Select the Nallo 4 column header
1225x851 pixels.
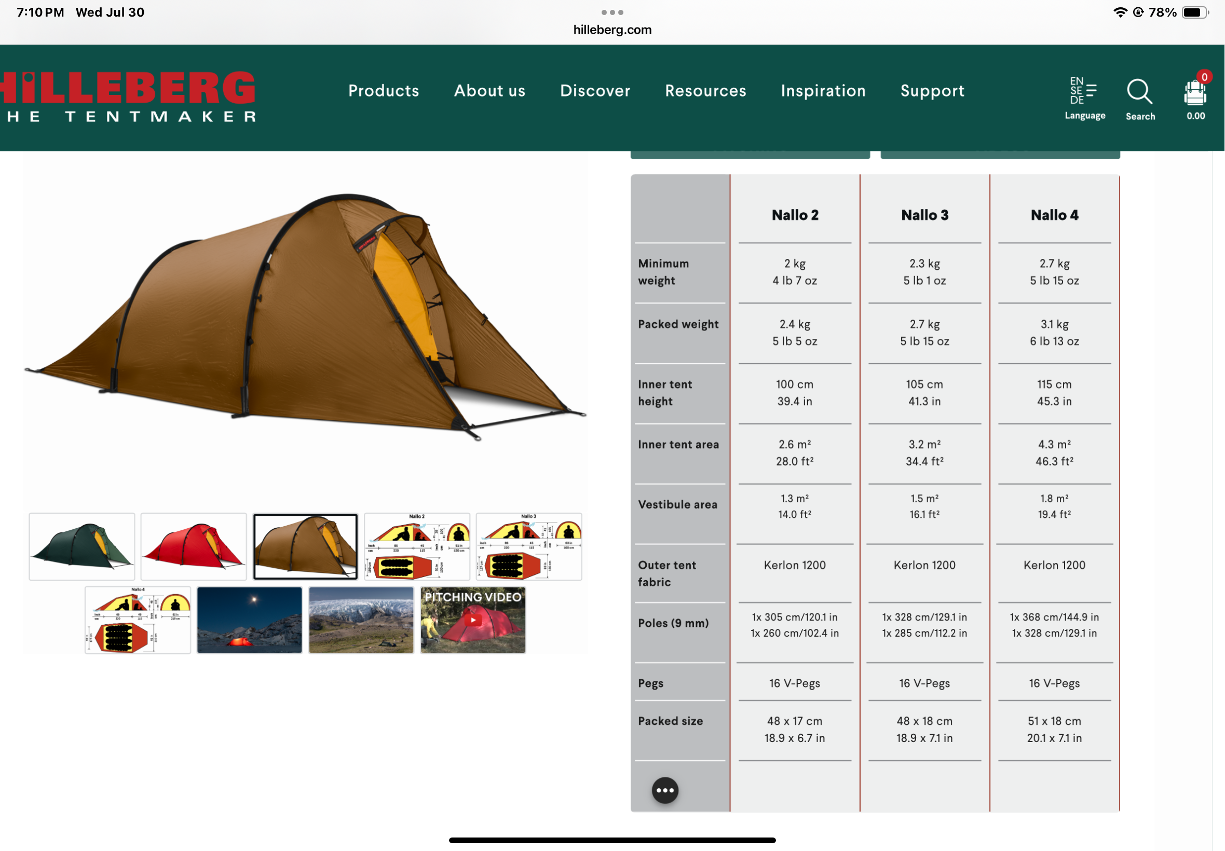click(x=1054, y=215)
